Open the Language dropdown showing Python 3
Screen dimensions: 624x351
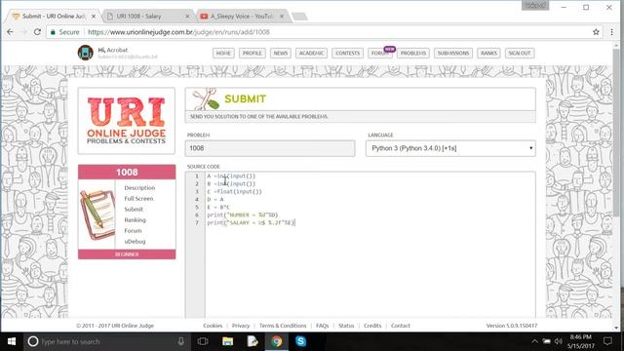(x=450, y=148)
